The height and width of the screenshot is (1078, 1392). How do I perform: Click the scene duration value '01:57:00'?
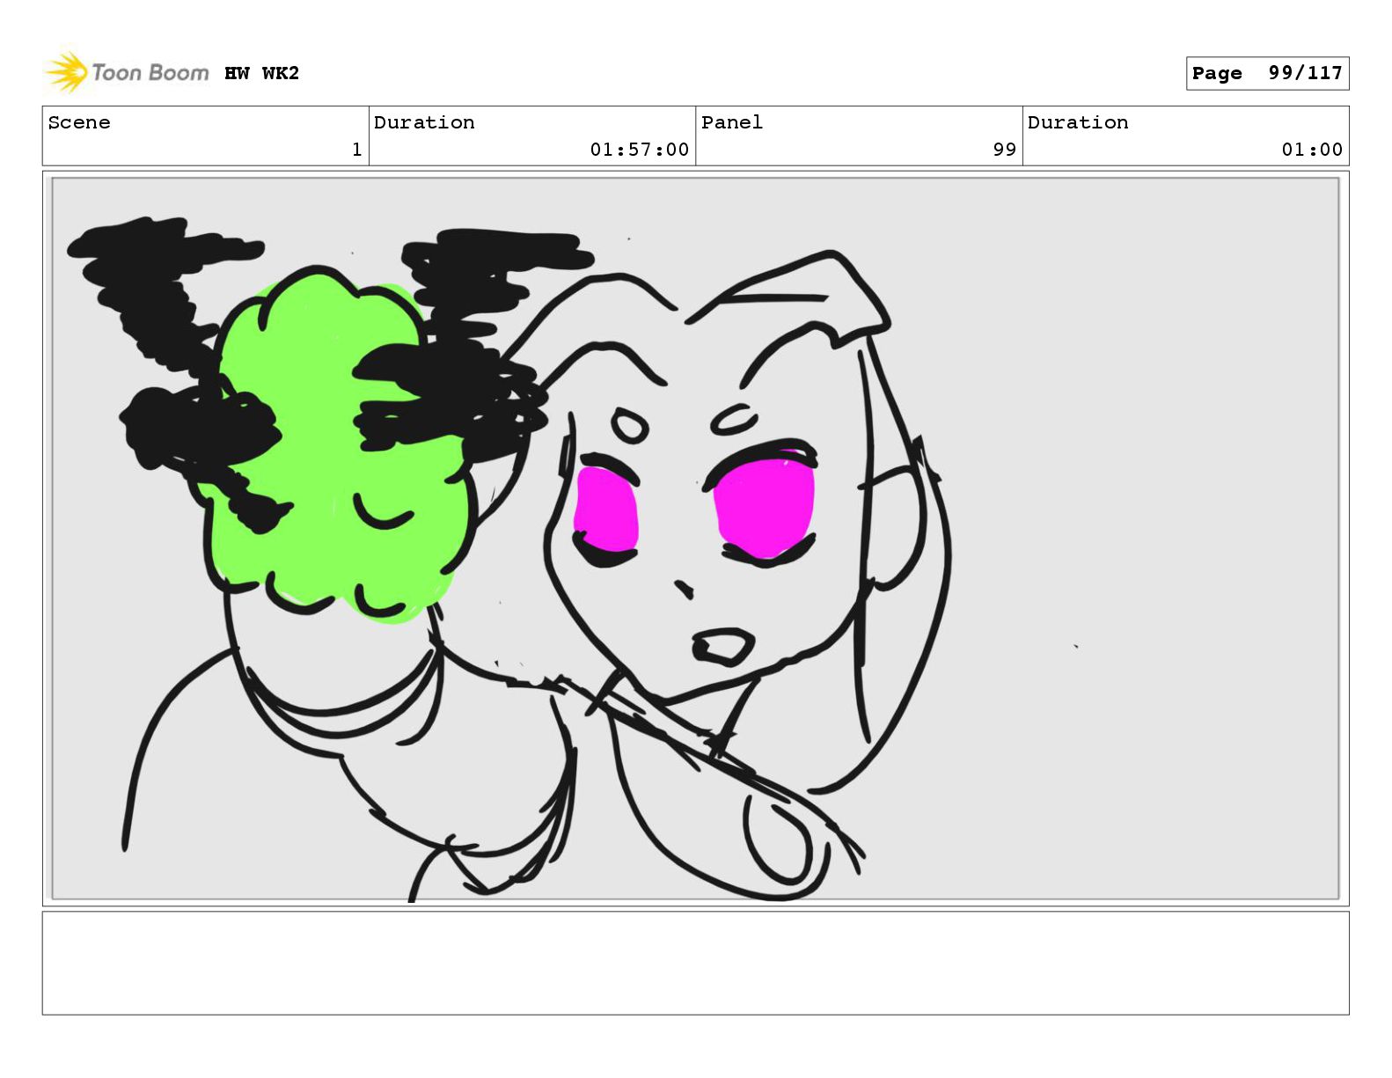(640, 150)
